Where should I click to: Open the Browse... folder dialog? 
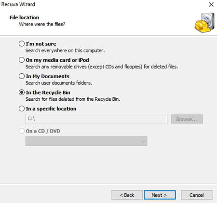[187, 119]
